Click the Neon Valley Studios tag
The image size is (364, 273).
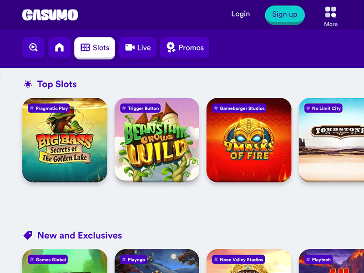click(x=238, y=259)
